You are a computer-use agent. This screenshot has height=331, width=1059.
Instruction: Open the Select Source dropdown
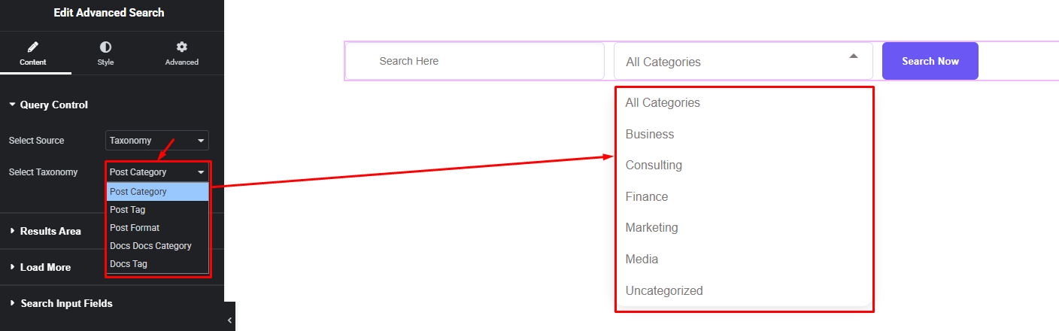pos(157,141)
